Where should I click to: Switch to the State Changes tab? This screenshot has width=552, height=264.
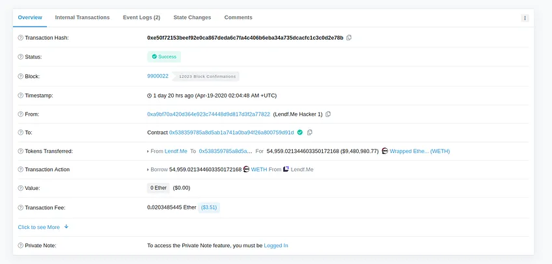coord(192,17)
